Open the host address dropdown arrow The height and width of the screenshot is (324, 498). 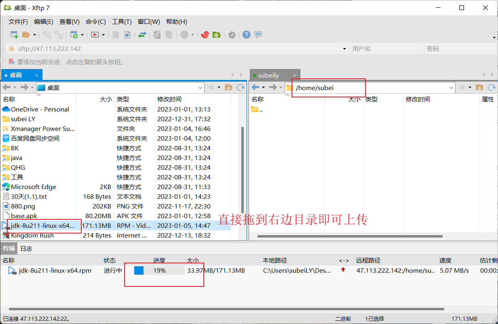point(345,48)
